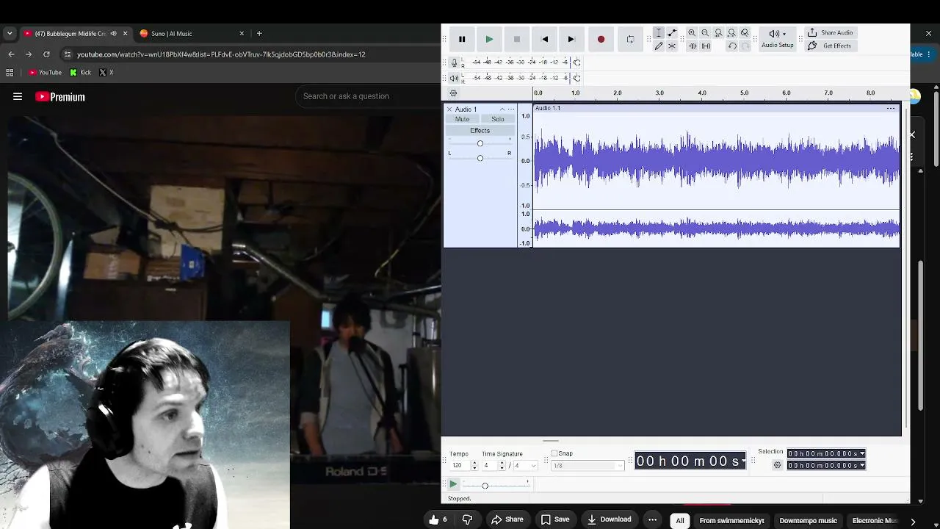The width and height of the screenshot is (940, 529).
Task: Close the Suno AI Music tab
Action: (242, 33)
